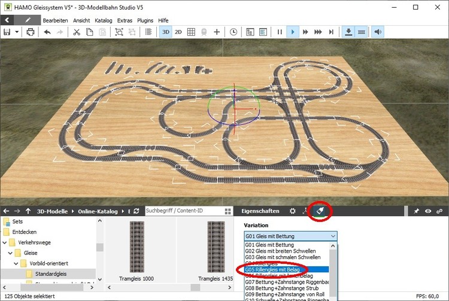Choose G02 Gleis mit breiten Schwellen
This screenshot has width=449, height=301.
280,251
